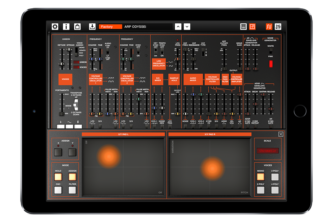333x222 pixels.
Task: Click the X/Y PAD R orange cursor
Action: (x=212, y=168)
